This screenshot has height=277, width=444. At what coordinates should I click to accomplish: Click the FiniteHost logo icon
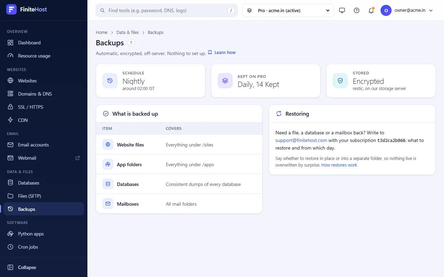11,9
